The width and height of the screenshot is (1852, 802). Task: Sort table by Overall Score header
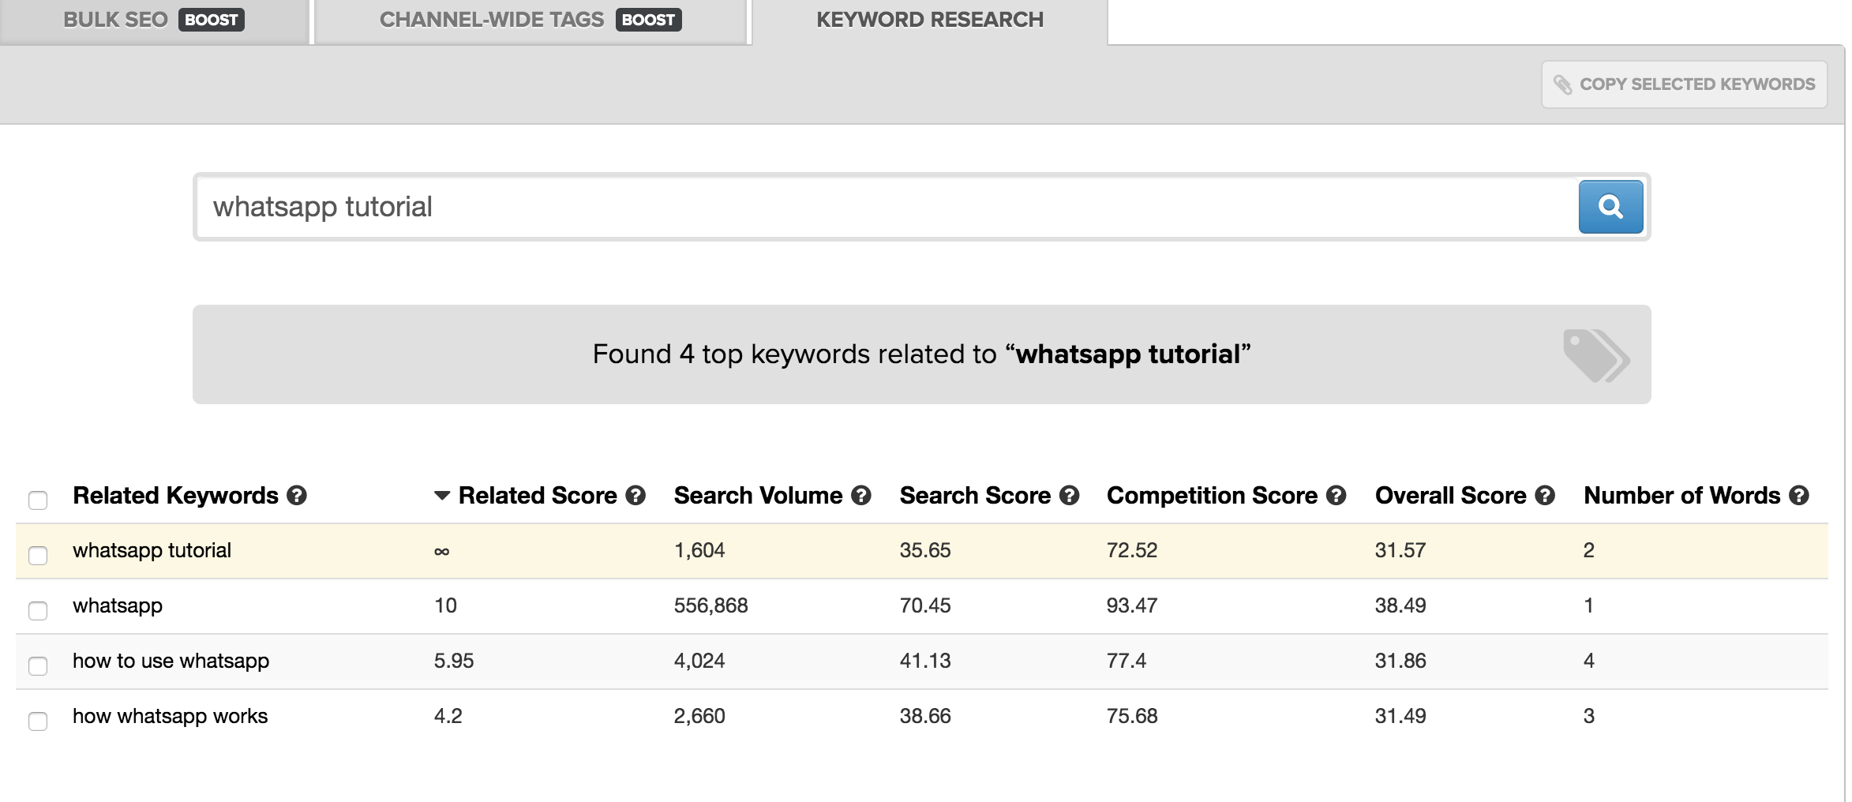pyautogui.click(x=1449, y=496)
